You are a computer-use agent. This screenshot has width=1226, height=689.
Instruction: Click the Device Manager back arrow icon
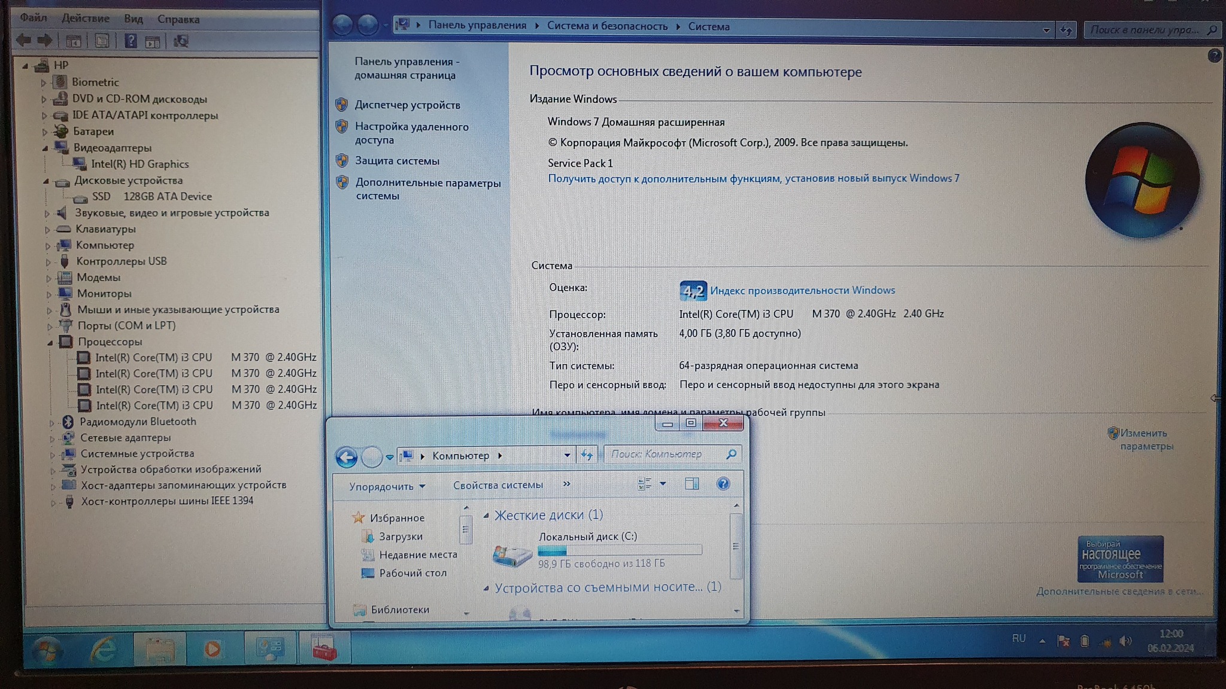[x=25, y=40]
